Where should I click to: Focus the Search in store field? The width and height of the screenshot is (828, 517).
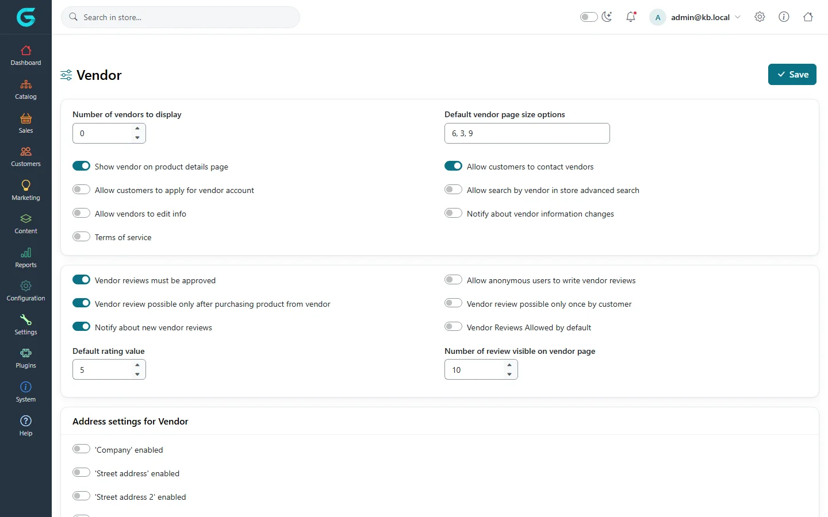tap(181, 17)
